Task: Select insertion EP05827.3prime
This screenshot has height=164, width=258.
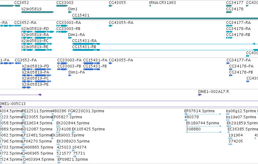Action: coord(67,117)
